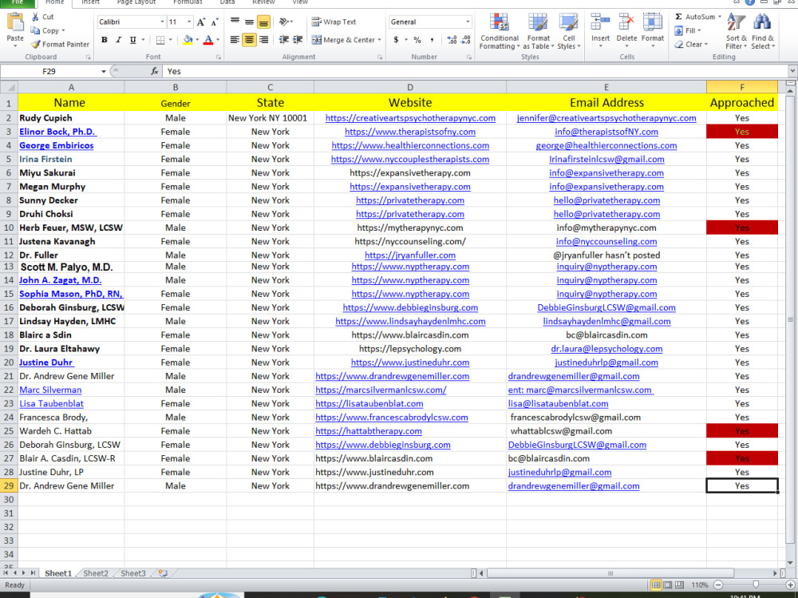Click the Insert Function fx icon
Viewport: 798px width, 598px height.
(155, 71)
